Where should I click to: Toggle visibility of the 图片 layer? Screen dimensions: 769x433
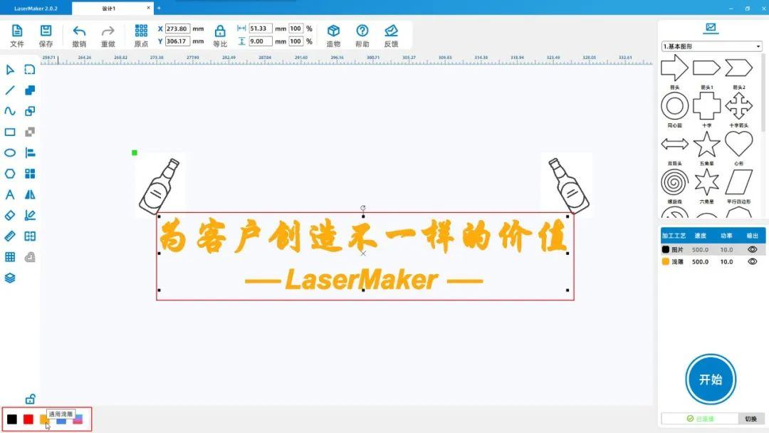point(752,250)
